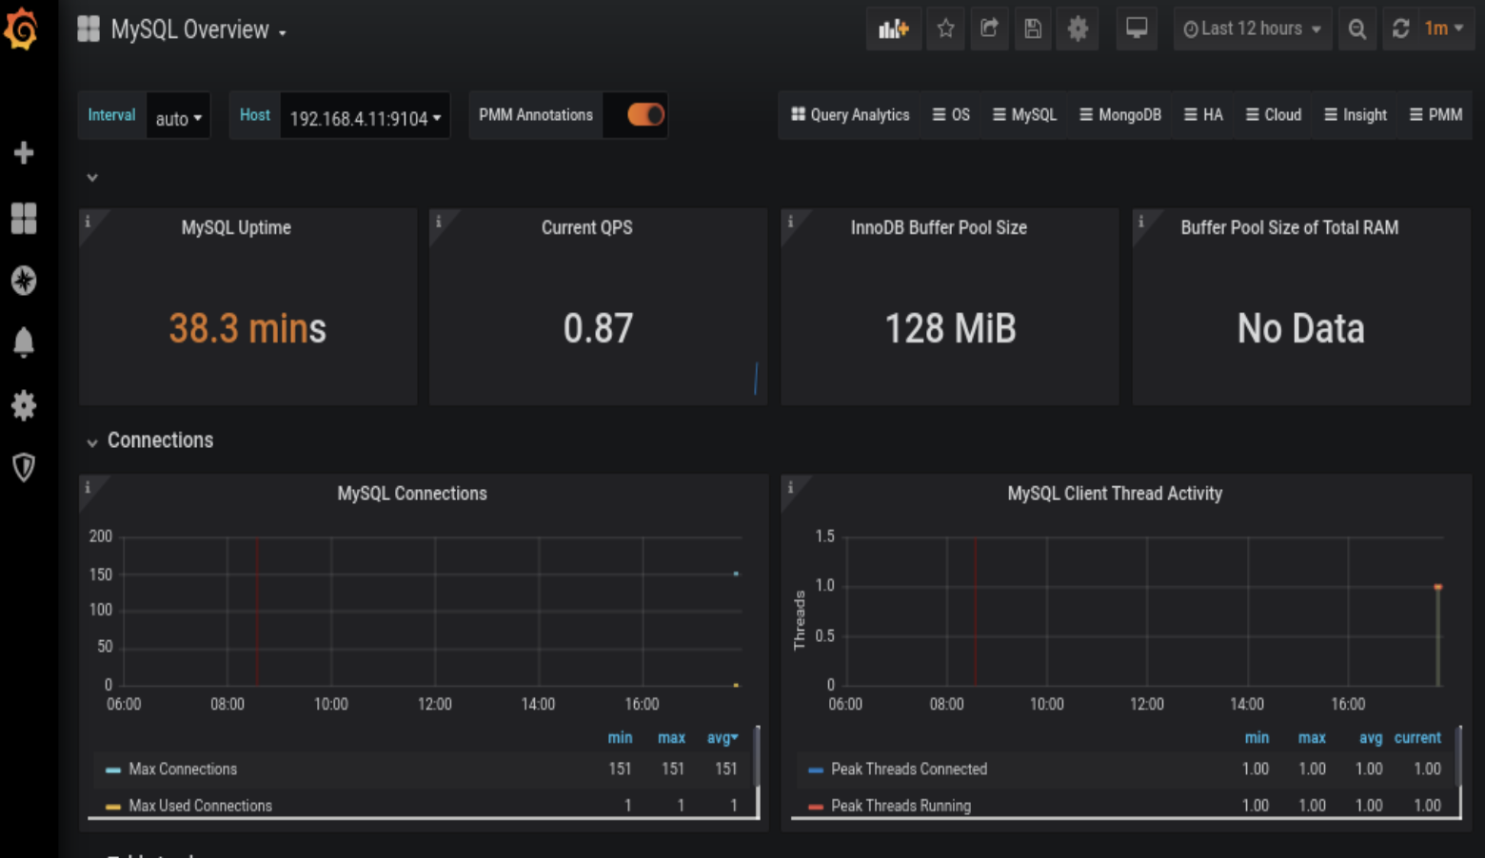Click the InnoDB Buffer Pool Size title

pos(939,227)
